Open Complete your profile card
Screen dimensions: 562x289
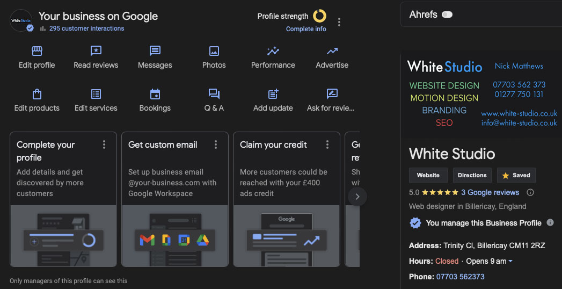pos(63,199)
